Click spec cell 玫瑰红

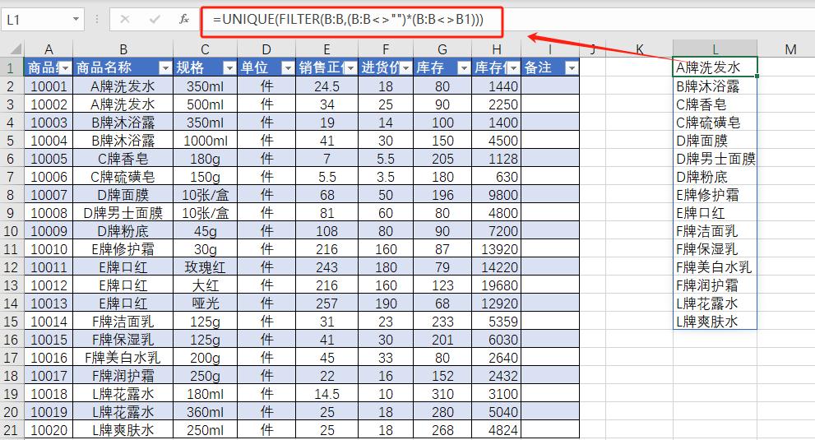click(x=205, y=267)
